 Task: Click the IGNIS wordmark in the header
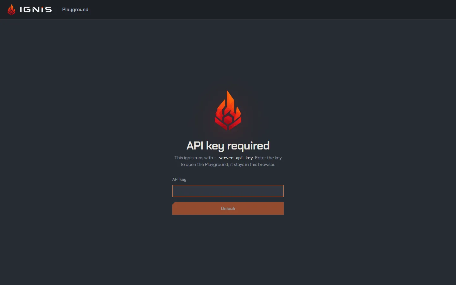(x=36, y=9)
